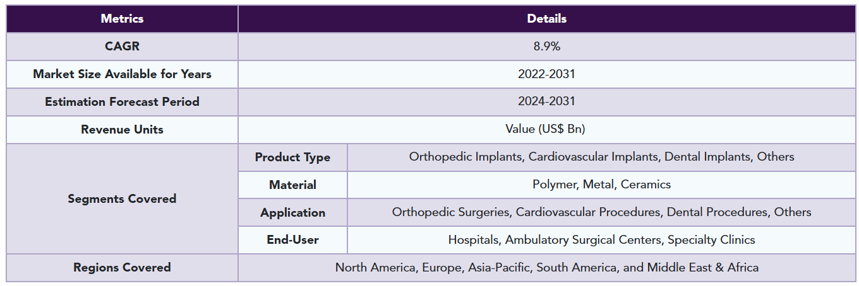Select the Market Size Available for Years cell

[122, 74]
